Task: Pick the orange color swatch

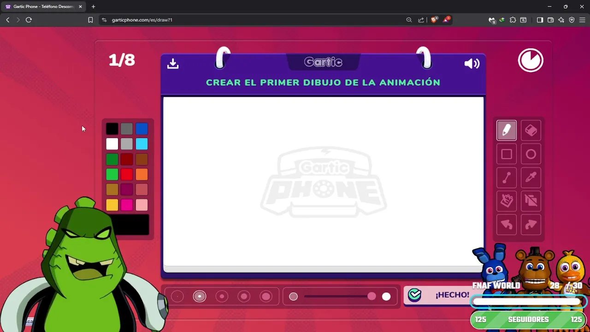Action: 142,174
